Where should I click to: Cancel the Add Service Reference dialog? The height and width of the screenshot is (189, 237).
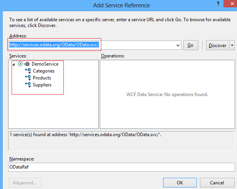[217, 182]
